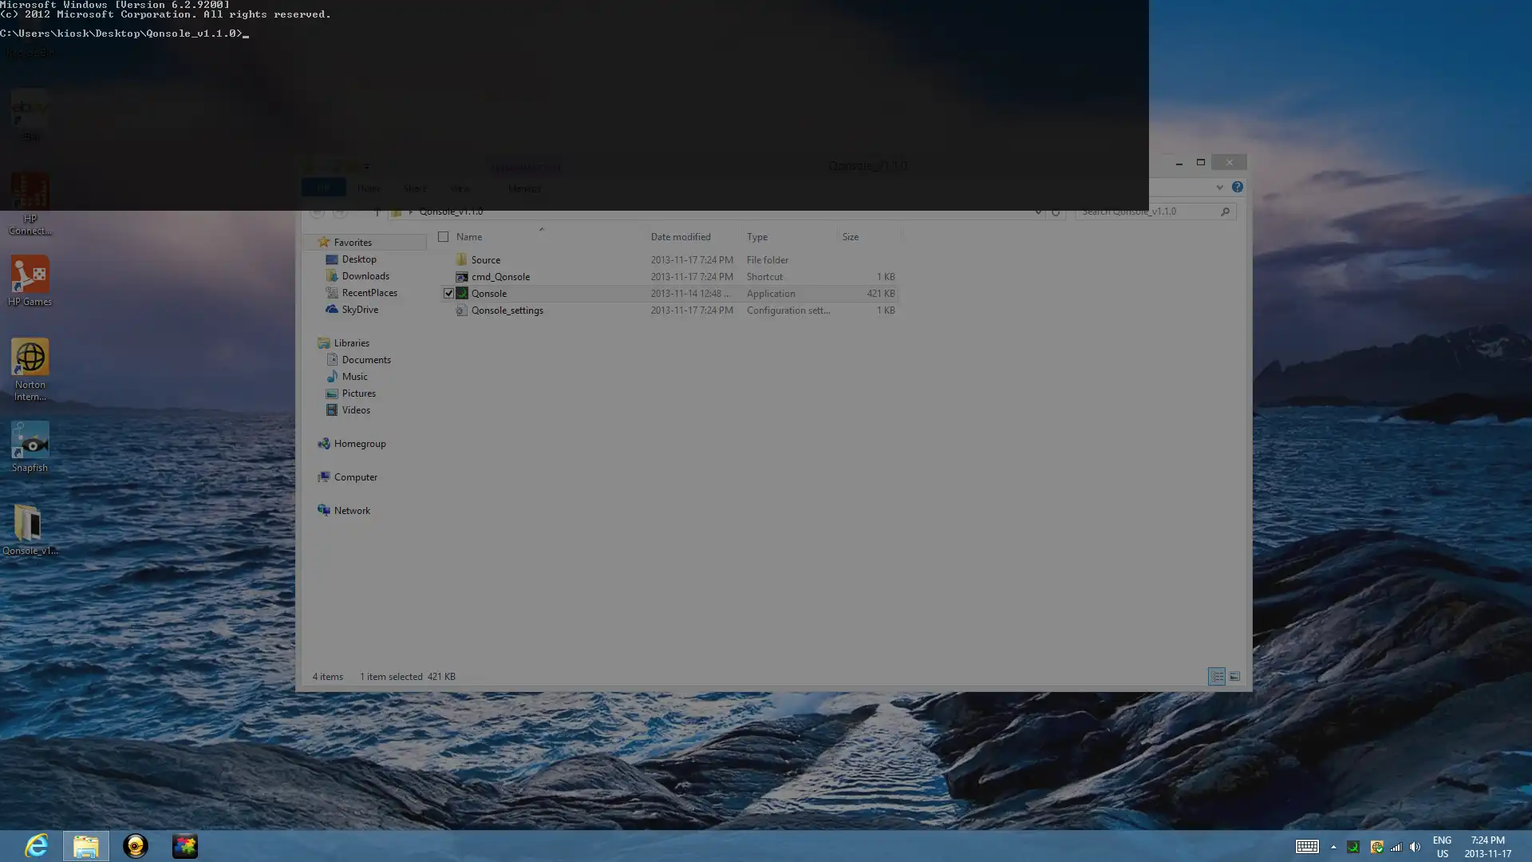Expand the ribbon with the chevron arrow
Image resolution: width=1532 pixels, height=862 pixels.
tap(1219, 187)
